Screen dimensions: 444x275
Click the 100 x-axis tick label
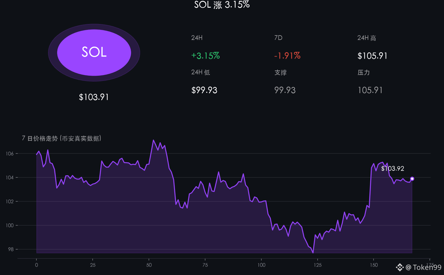pos(261,265)
